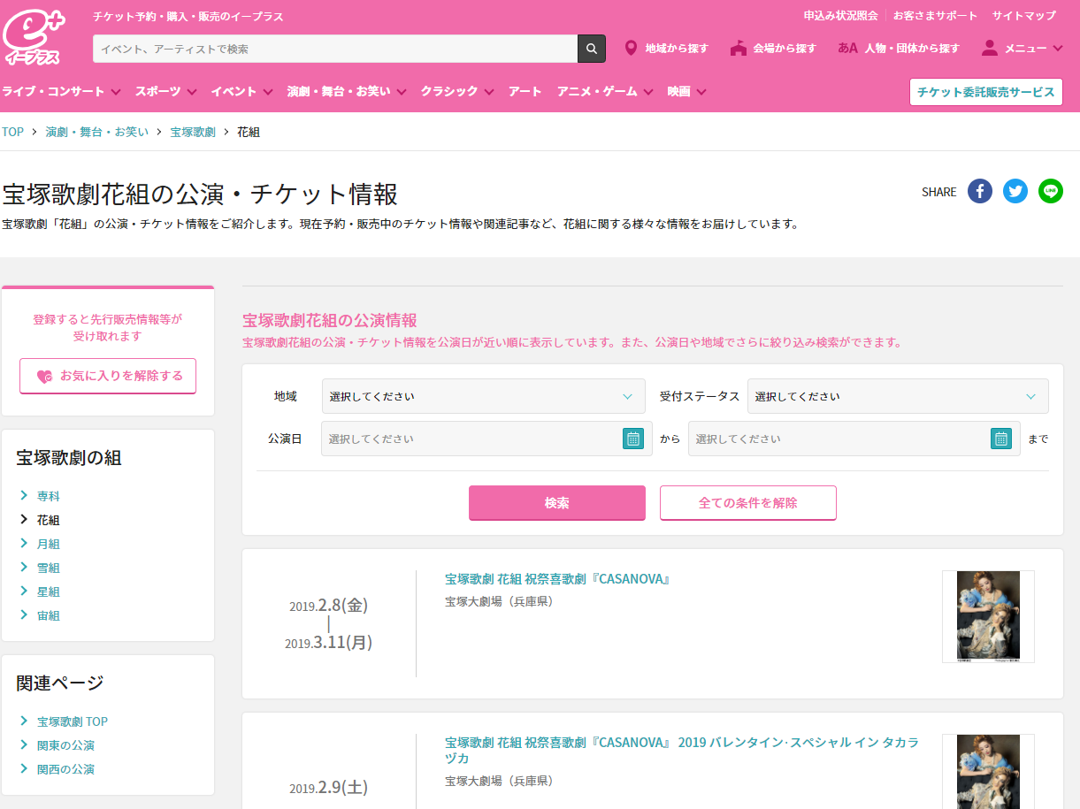Select 月組 in the troupe list
Viewport: 1080px width, 809px height.
tap(49, 544)
